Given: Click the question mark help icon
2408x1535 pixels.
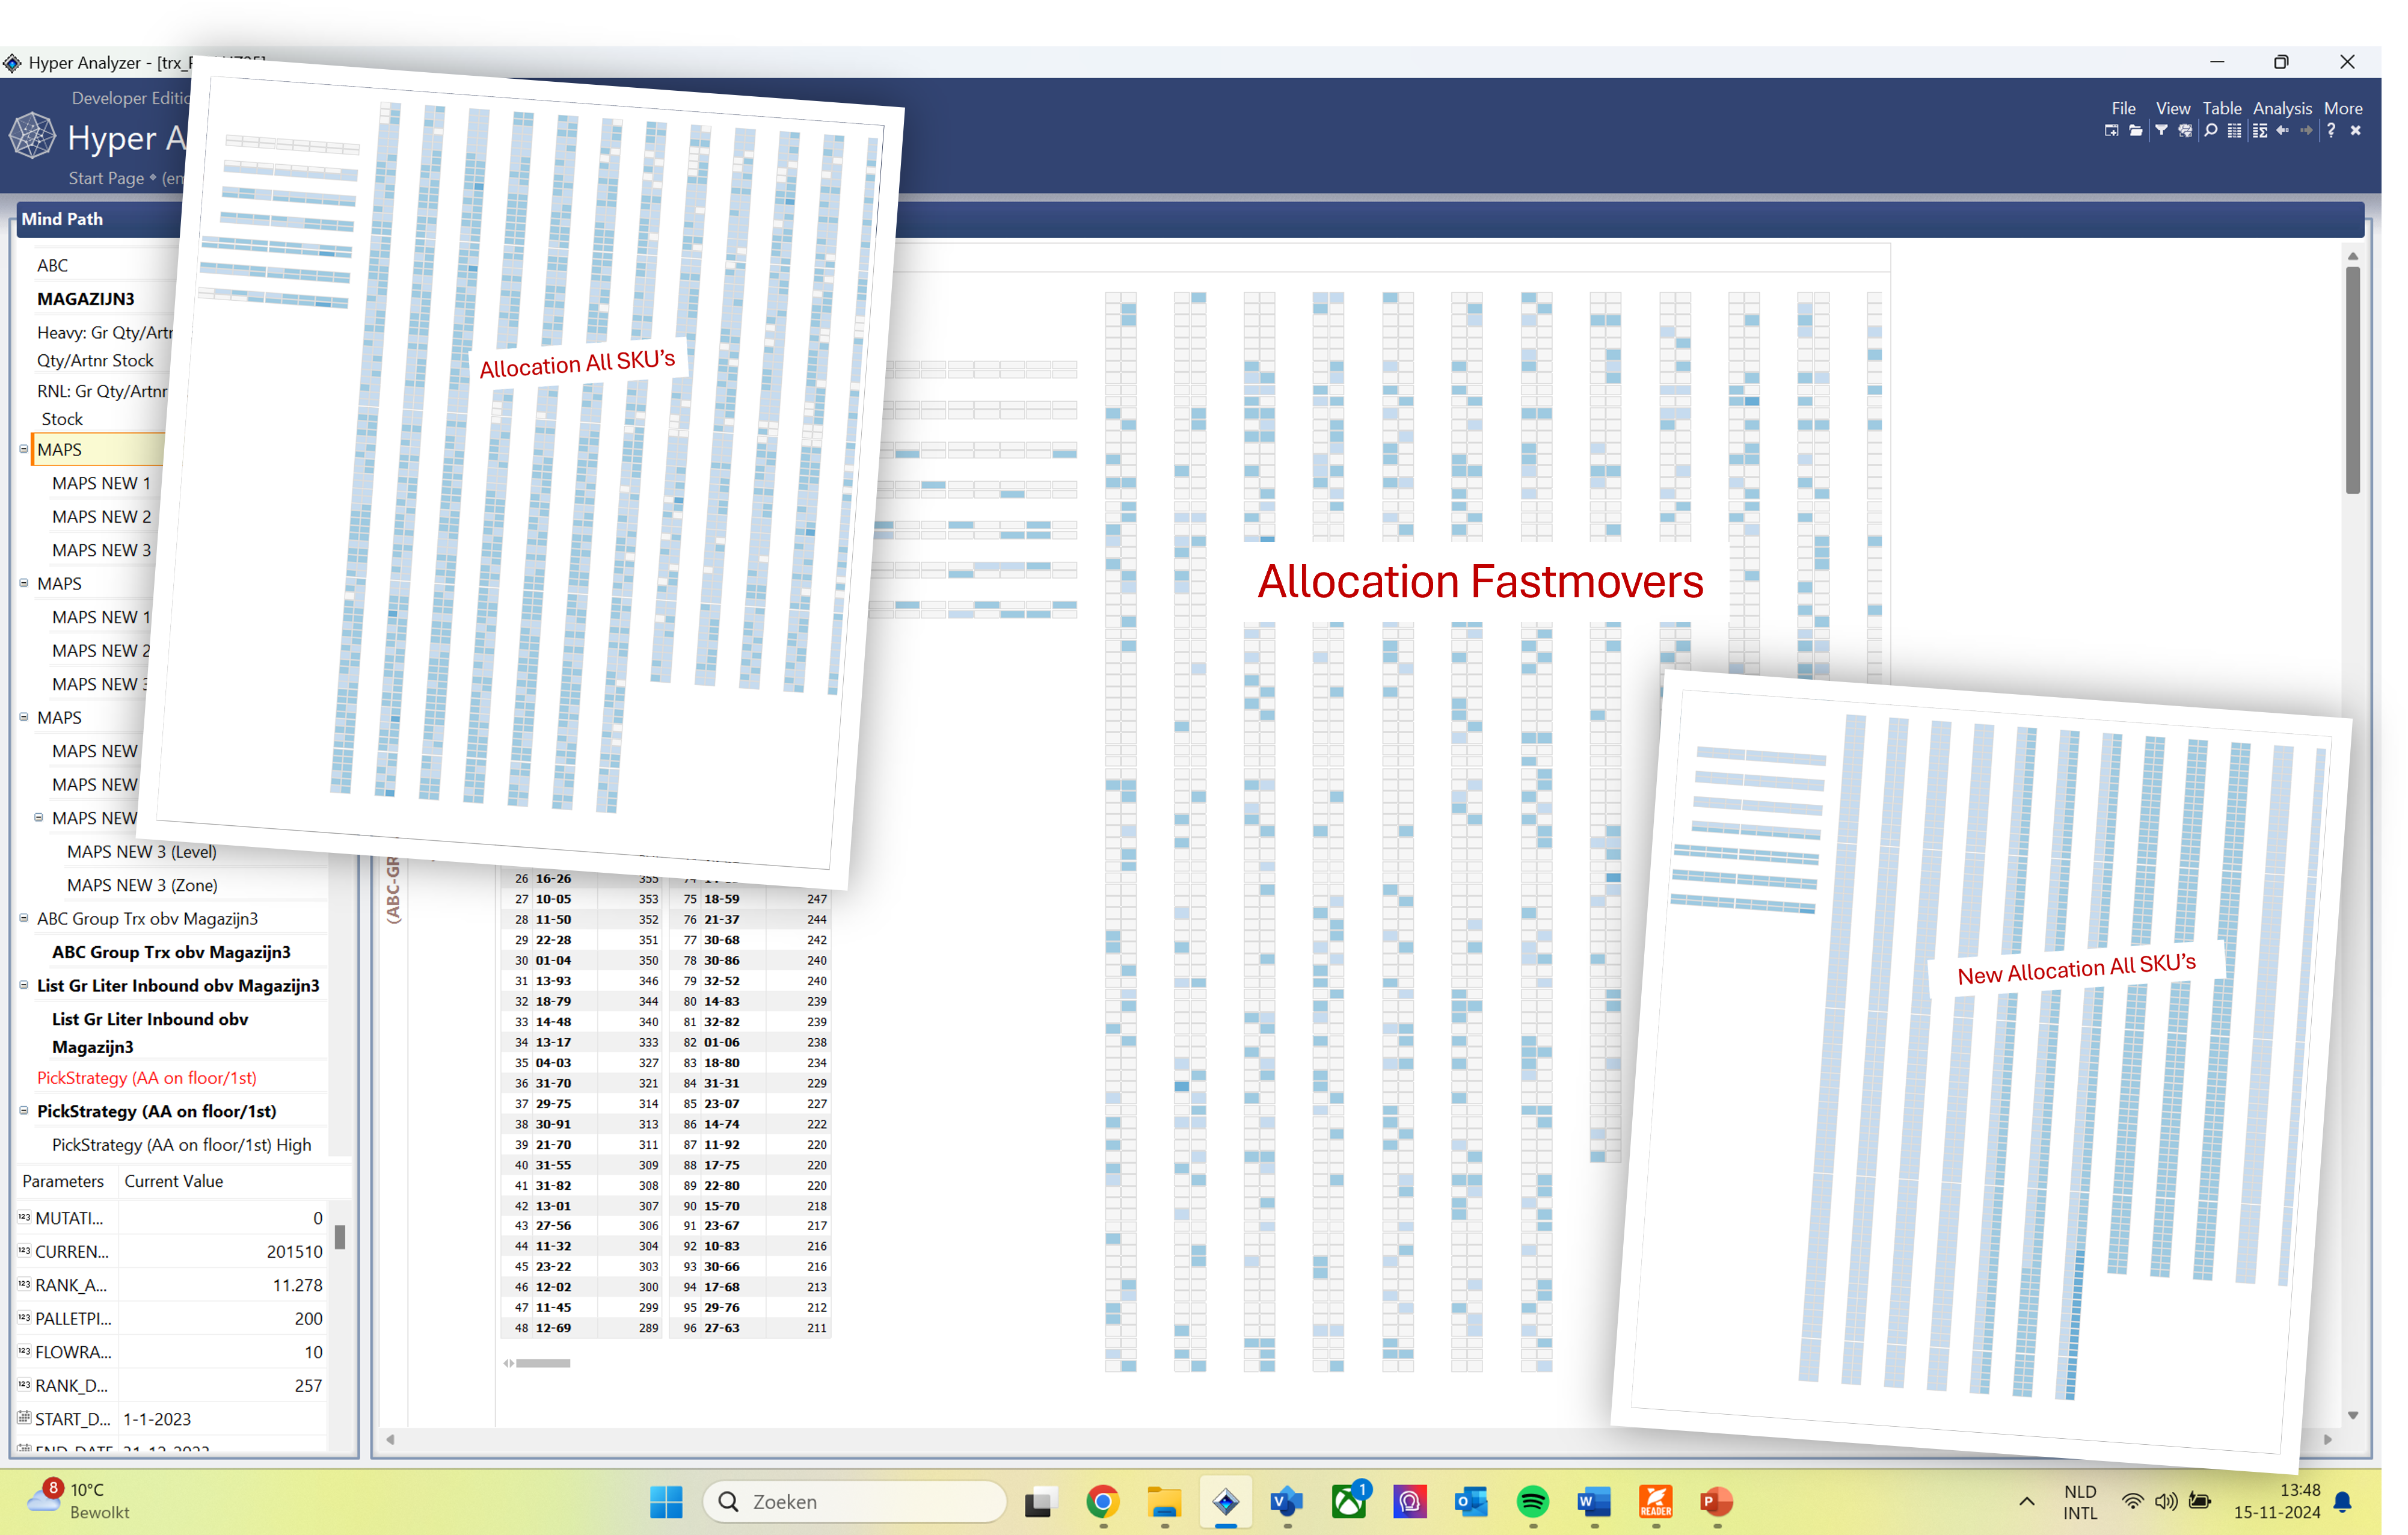Looking at the screenshot, I should coord(2332,131).
